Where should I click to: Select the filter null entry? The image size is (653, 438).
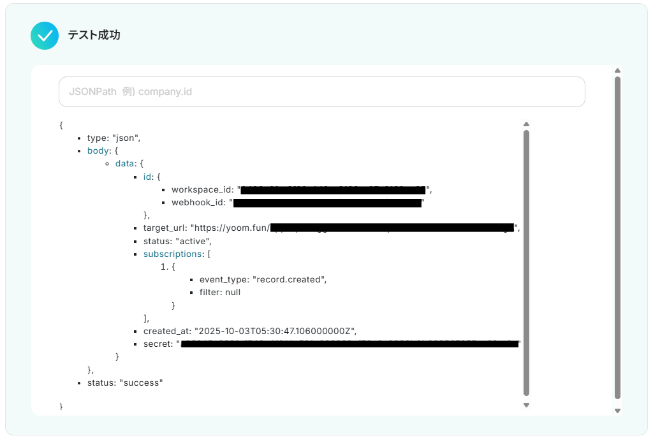click(x=219, y=292)
